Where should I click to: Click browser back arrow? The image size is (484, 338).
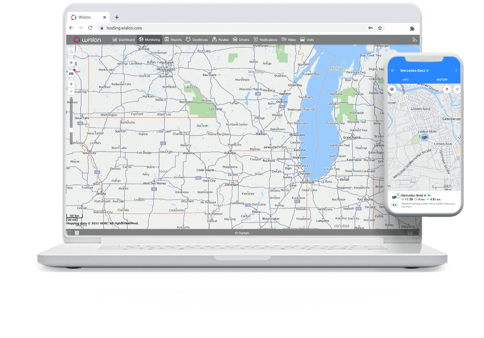71,28
